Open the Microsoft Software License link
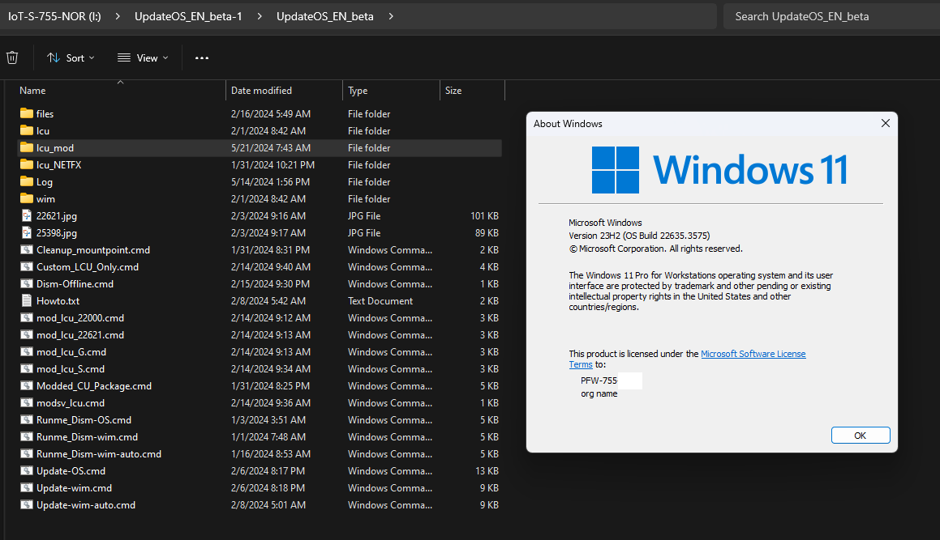 click(753, 354)
